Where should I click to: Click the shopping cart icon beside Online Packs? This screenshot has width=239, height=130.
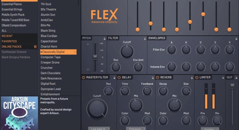tap(35, 46)
